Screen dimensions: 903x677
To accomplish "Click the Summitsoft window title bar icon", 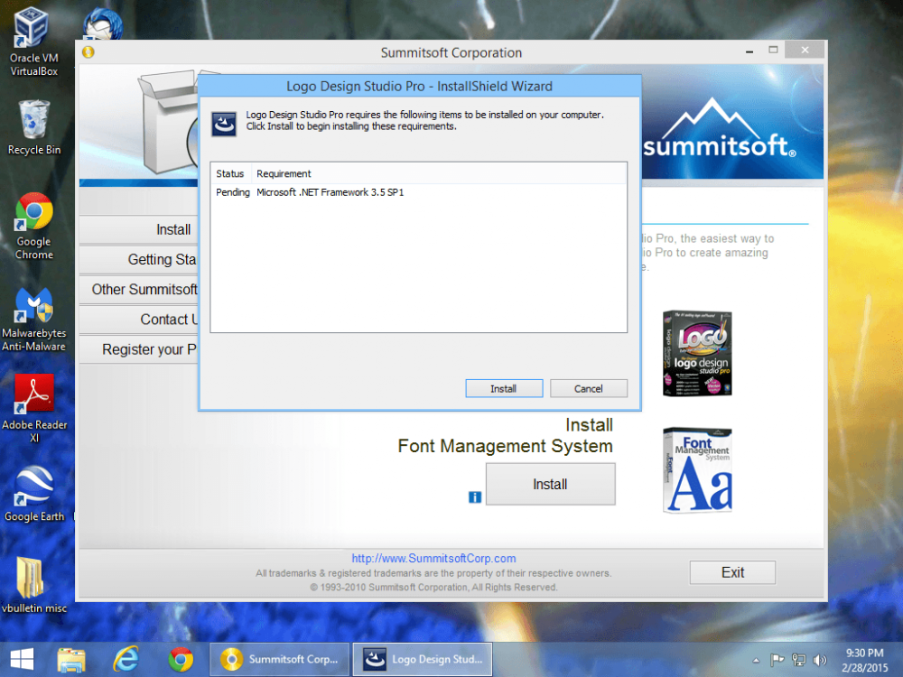I will point(88,51).
